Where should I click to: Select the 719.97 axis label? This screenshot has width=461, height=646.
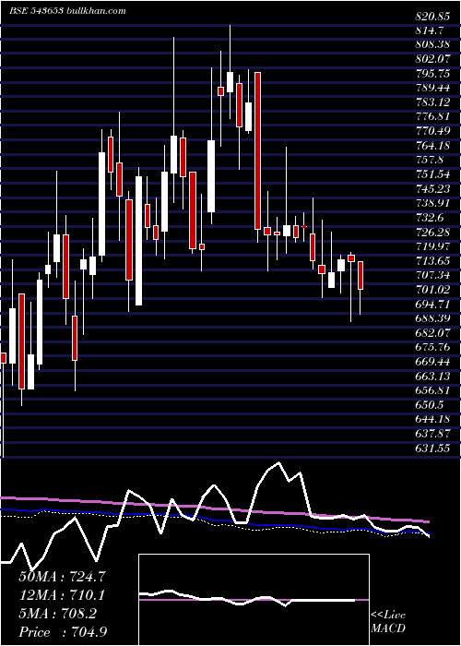(431, 246)
